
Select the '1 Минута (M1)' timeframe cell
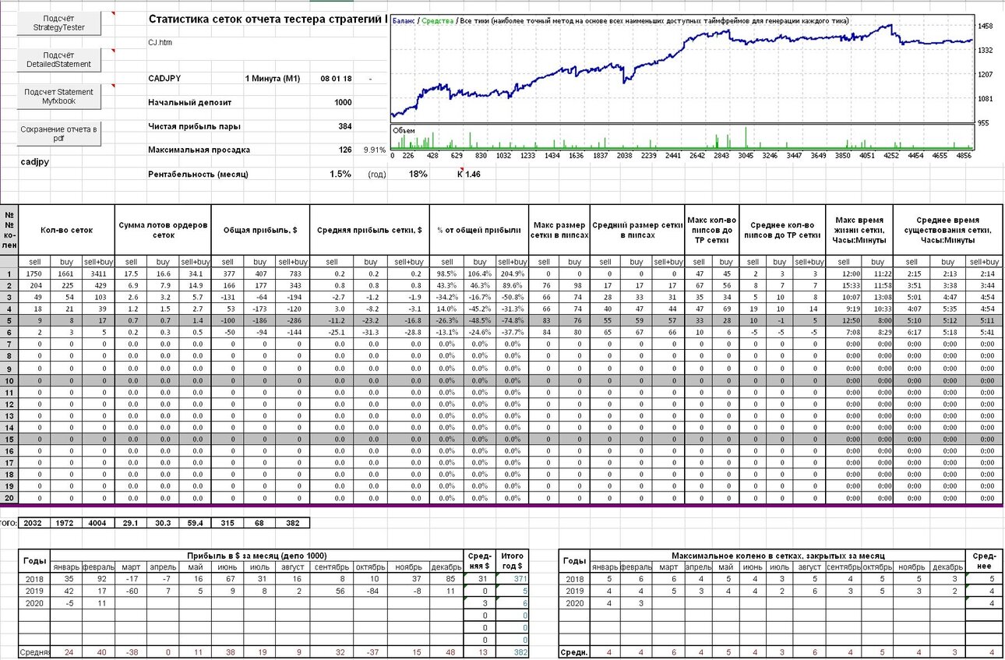click(x=272, y=79)
